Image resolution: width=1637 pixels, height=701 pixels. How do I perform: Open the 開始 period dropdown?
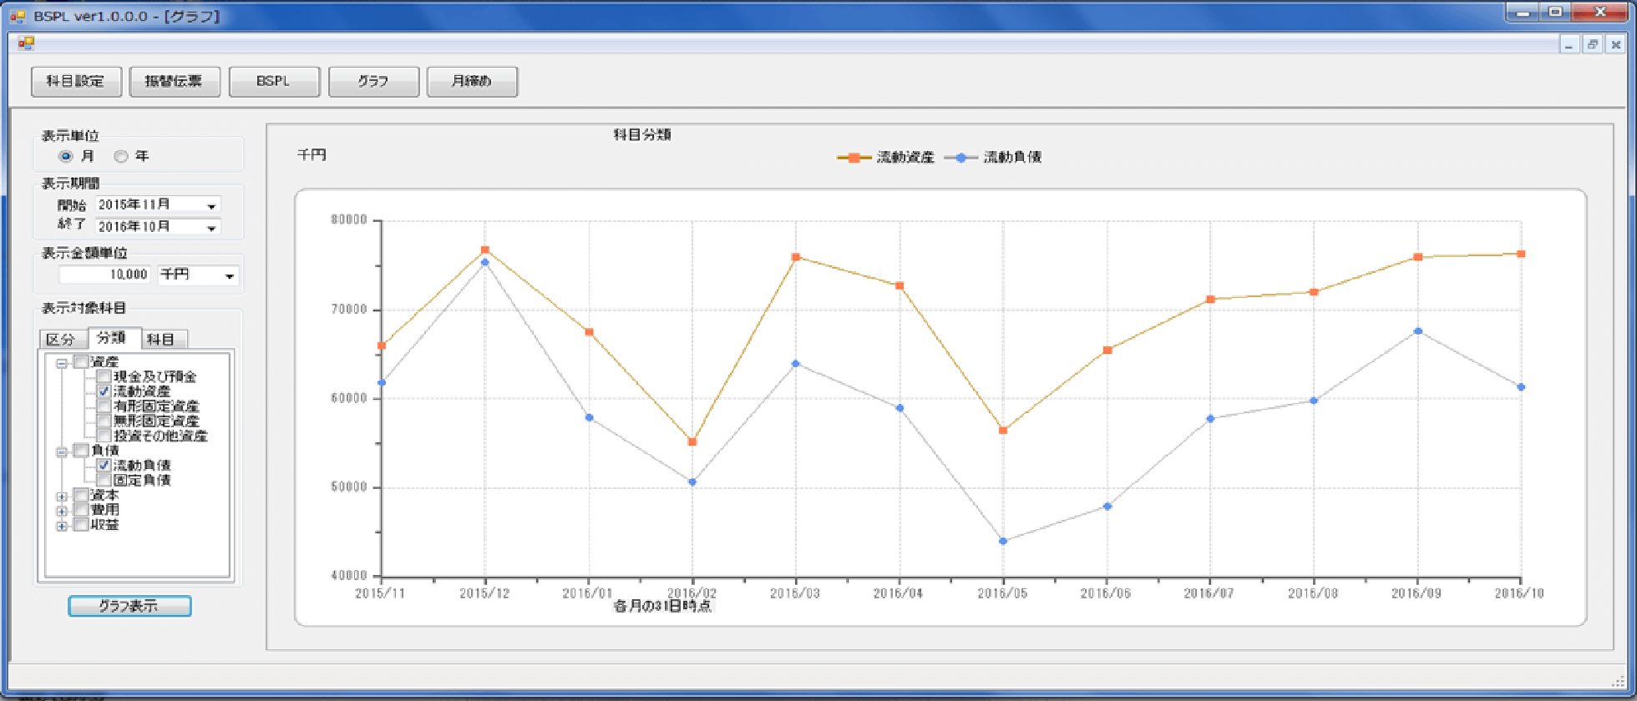(x=212, y=205)
